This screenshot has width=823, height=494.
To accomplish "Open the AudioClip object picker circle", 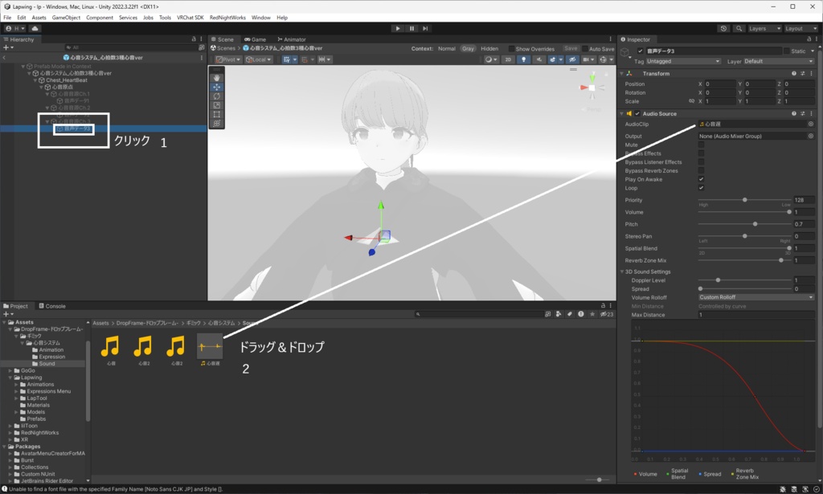I will (811, 125).
